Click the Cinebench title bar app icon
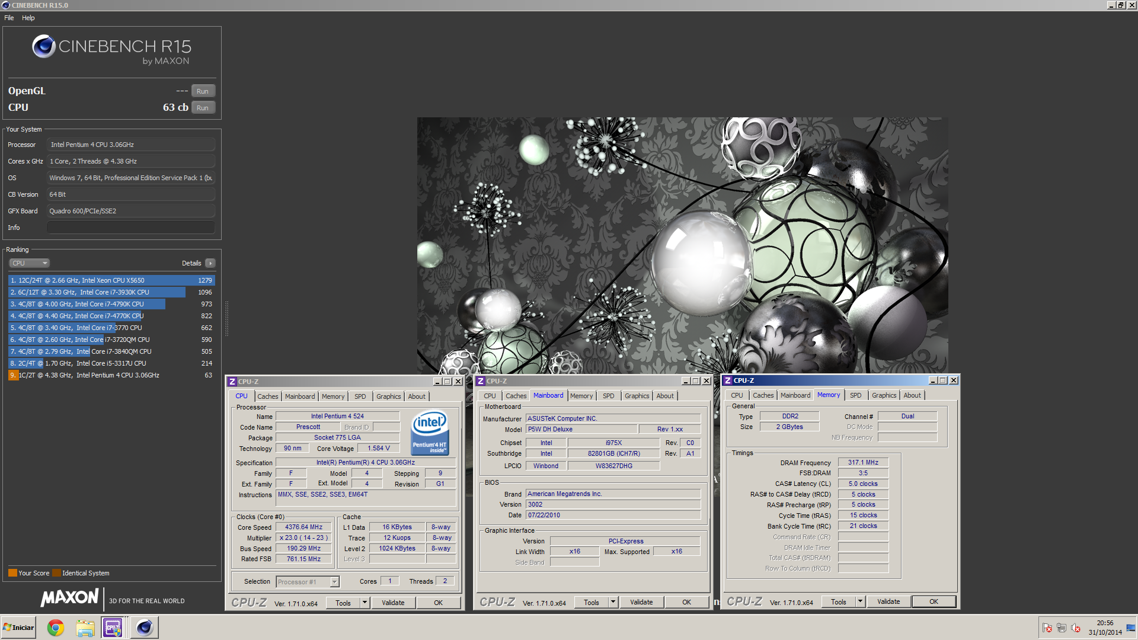This screenshot has height=640, width=1138. pos(5,5)
